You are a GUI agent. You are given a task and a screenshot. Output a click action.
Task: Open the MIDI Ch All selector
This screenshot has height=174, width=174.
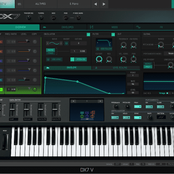161,164
